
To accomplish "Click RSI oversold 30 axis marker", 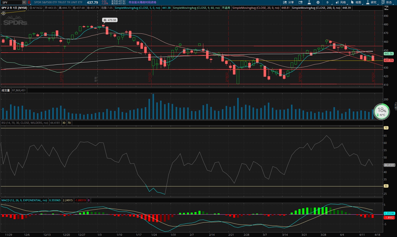I will pyautogui.click(x=386, y=186).
